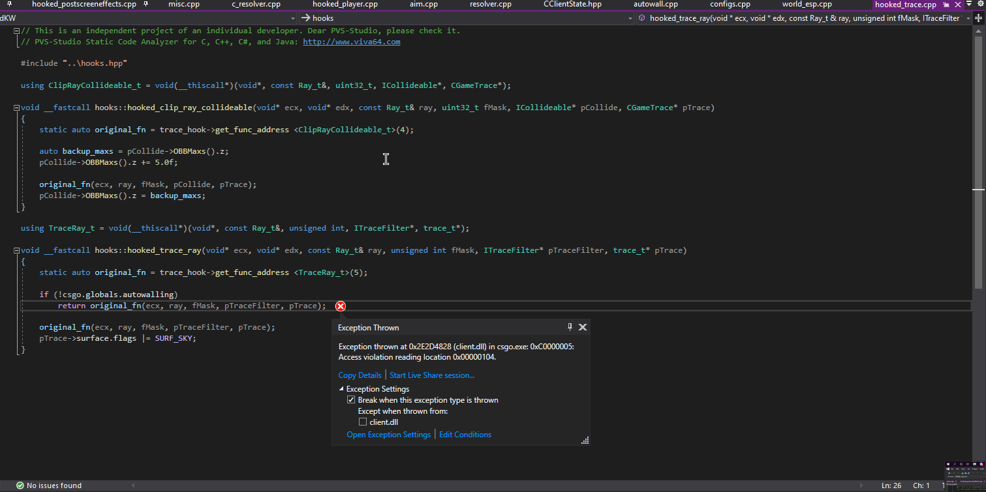Close the Exception Thrown popup

pyautogui.click(x=583, y=327)
